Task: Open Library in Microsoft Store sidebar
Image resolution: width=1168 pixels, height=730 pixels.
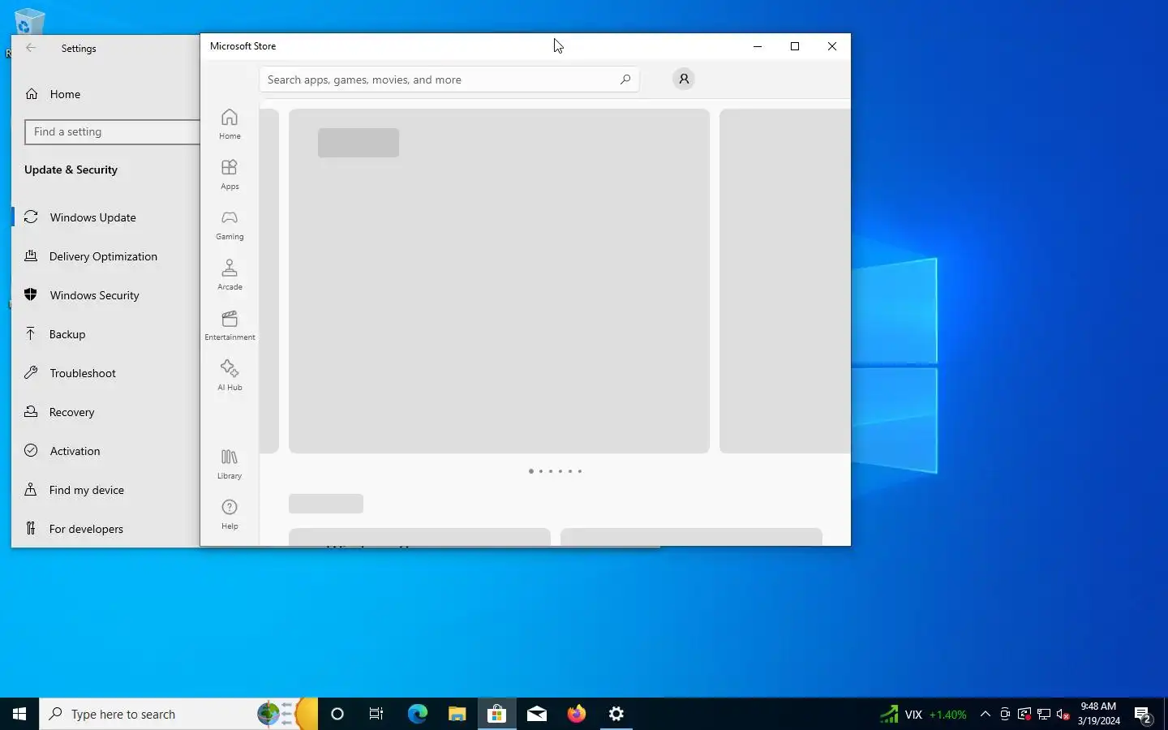Action: pos(230,464)
